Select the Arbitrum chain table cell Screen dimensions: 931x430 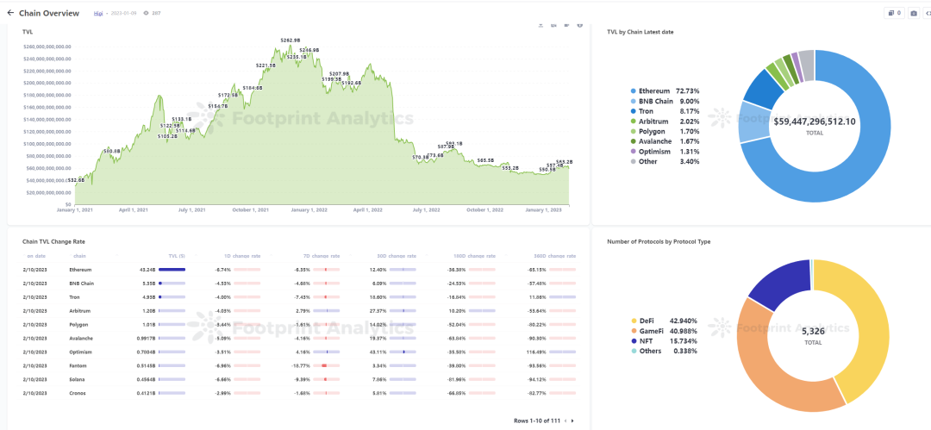pos(79,310)
